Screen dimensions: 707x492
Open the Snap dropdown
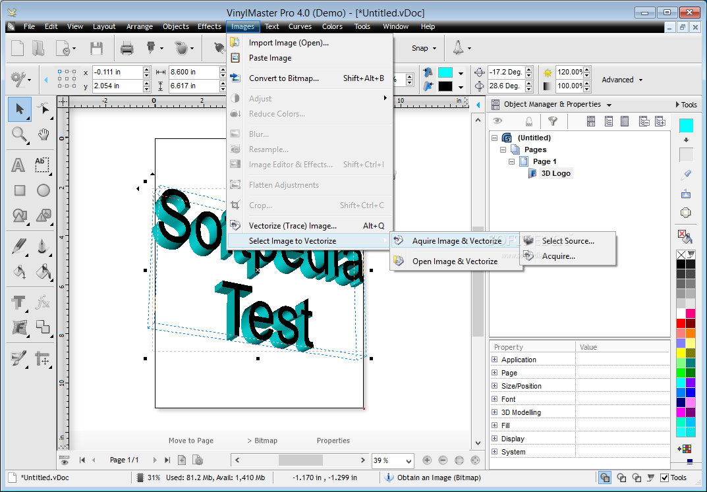(x=424, y=48)
